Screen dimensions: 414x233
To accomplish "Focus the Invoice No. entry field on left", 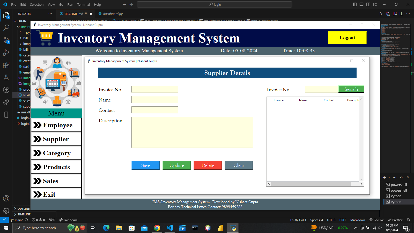I will click(155, 89).
